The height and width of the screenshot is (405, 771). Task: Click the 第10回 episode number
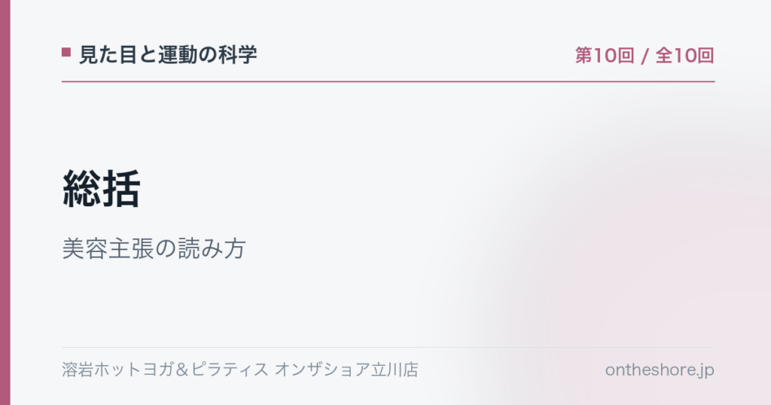[x=605, y=56]
